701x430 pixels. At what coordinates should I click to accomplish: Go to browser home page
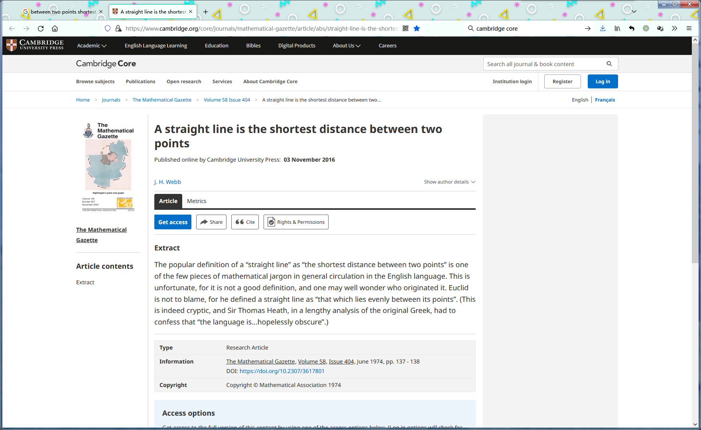[55, 29]
